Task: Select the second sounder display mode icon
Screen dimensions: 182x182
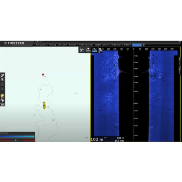Action: click(88, 50)
